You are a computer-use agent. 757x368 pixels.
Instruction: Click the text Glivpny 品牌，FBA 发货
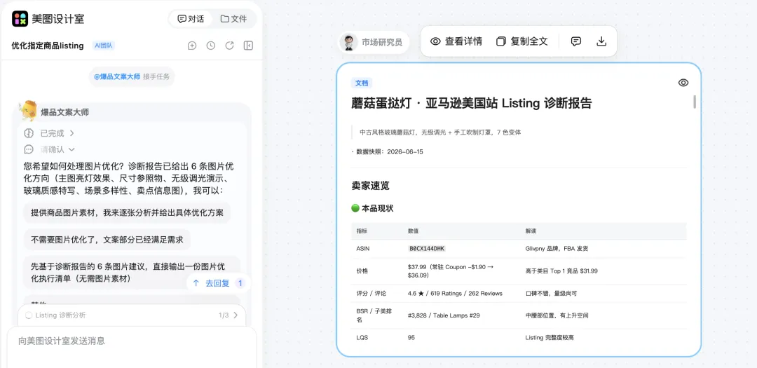(557, 249)
